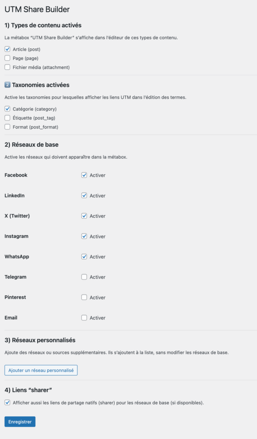This screenshot has height=439, width=257.
Task: Check Fichier média (attachment) option
Action: click(x=7, y=67)
